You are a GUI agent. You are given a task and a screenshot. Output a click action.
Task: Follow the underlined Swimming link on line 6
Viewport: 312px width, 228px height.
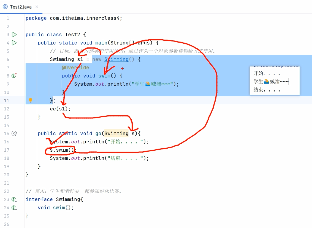pos(116,59)
